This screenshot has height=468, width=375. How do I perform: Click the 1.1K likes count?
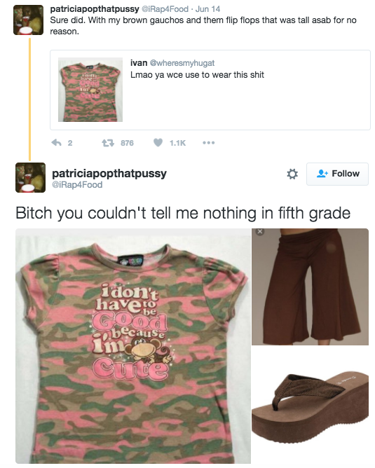(177, 143)
